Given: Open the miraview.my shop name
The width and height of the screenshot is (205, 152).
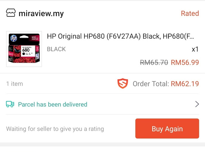Looking at the screenshot, I should click(41, 13).
